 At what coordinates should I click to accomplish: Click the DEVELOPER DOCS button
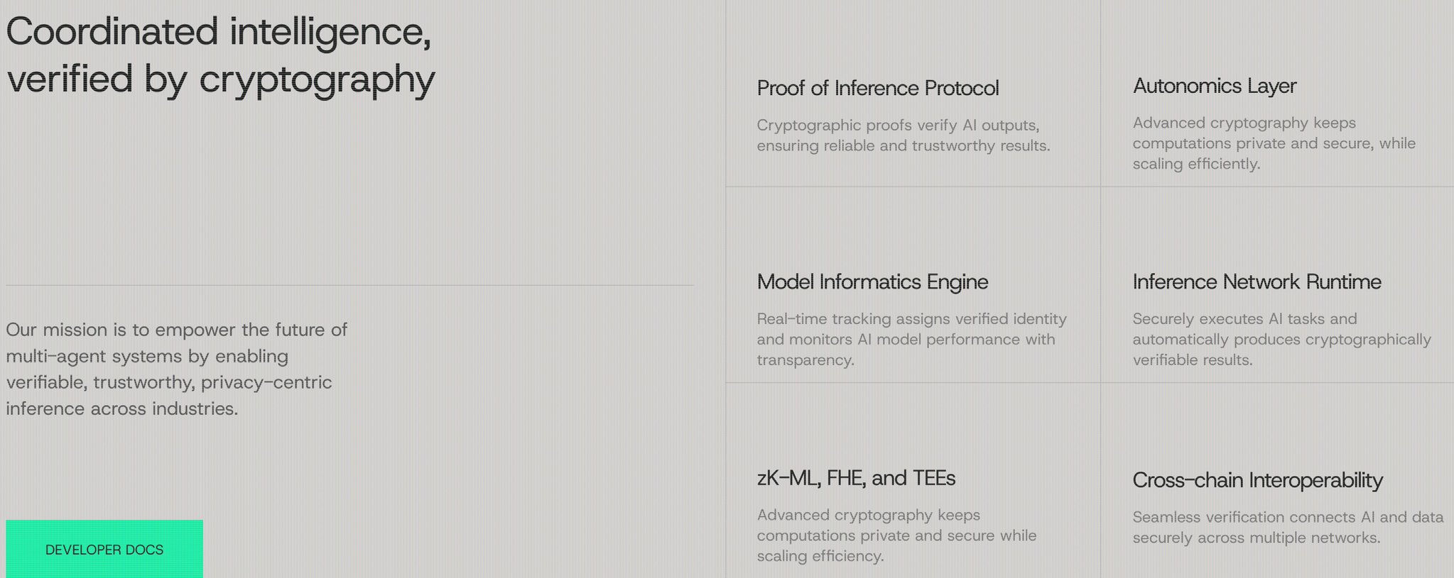[x=104, y=550]
